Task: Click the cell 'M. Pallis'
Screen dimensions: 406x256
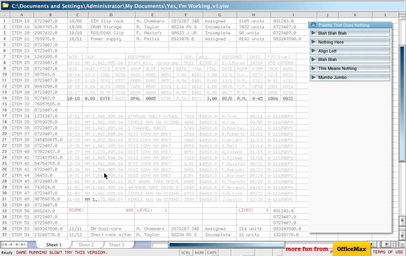Action: [x=152, y=39]
